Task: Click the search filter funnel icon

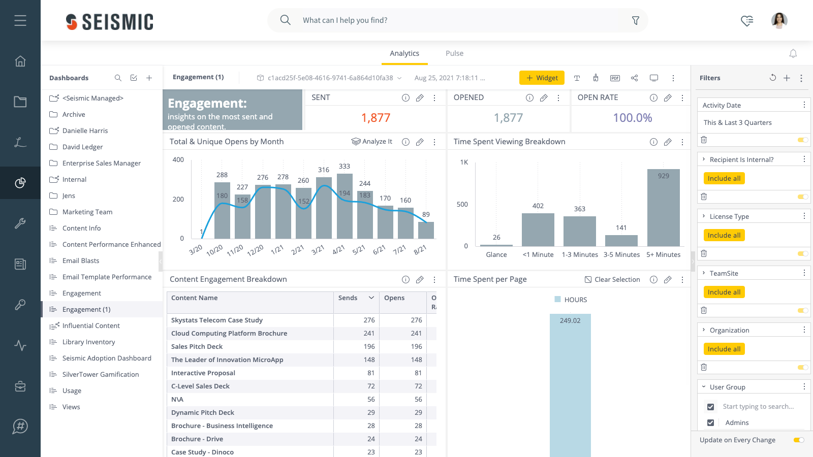Action: pyautogui.click(x=635, y=20)
